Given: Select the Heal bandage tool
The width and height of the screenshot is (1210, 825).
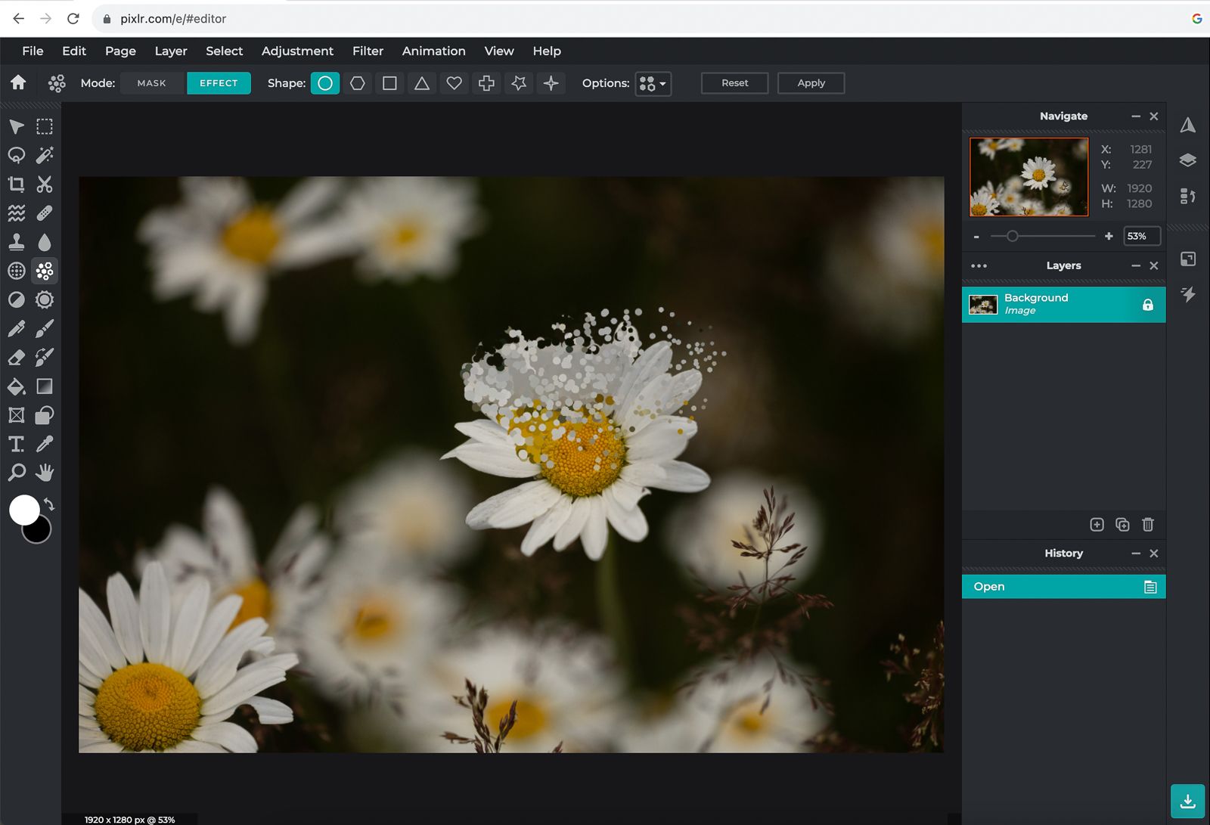Looking at the screenshot, I should click(45, 213).
